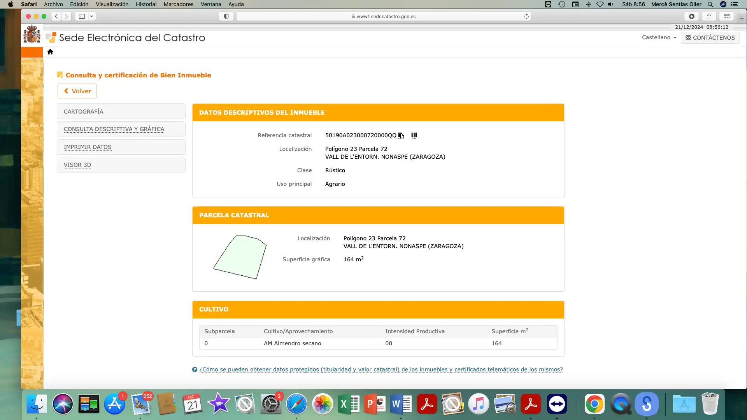Toggle the Safari sidebar button

coord(82,16)
